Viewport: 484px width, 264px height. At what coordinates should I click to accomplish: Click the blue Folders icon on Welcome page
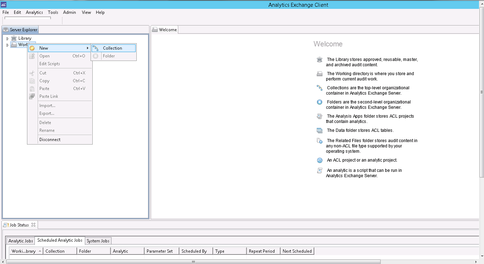320,102
